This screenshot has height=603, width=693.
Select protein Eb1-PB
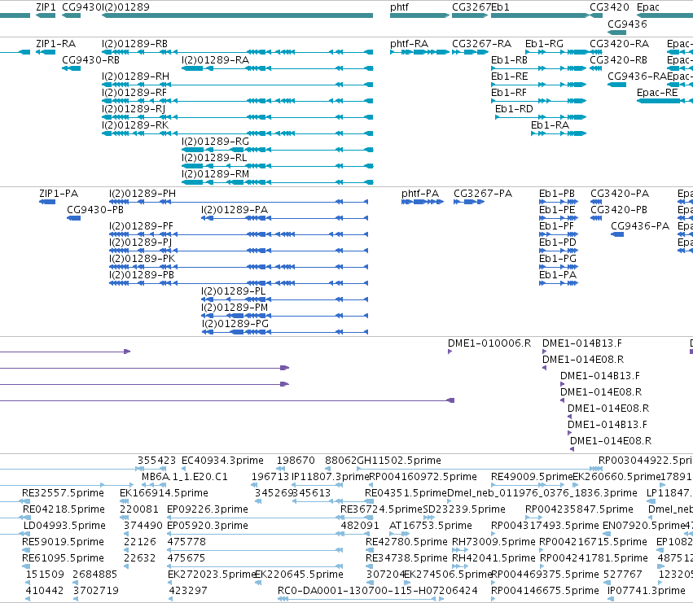click(557, 194)
